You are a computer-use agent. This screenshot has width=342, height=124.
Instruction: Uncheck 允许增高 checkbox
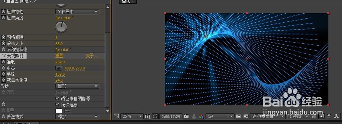pos(57,105)
